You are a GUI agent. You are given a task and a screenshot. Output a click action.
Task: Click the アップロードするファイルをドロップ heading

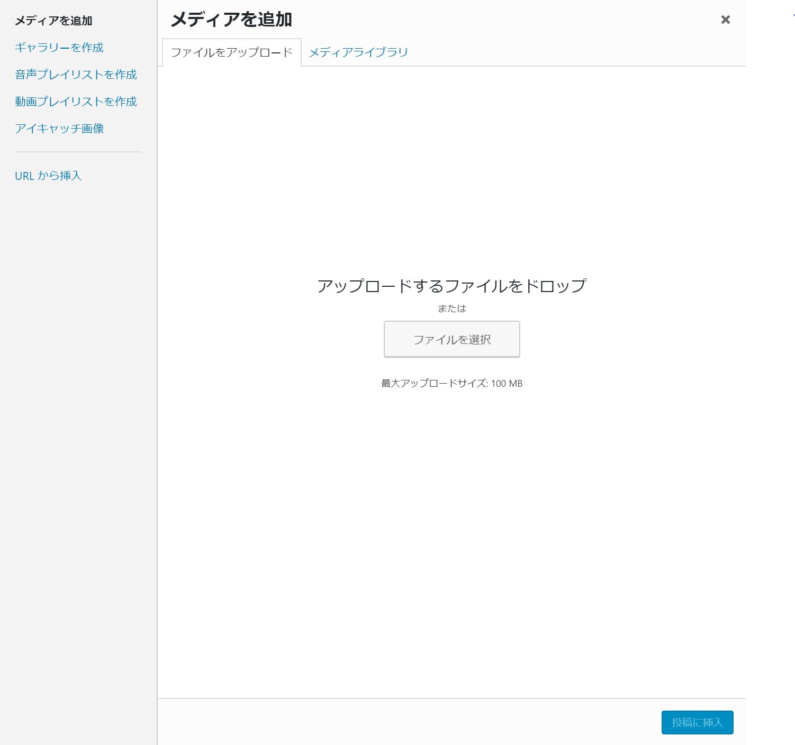(x=451, y=286)
